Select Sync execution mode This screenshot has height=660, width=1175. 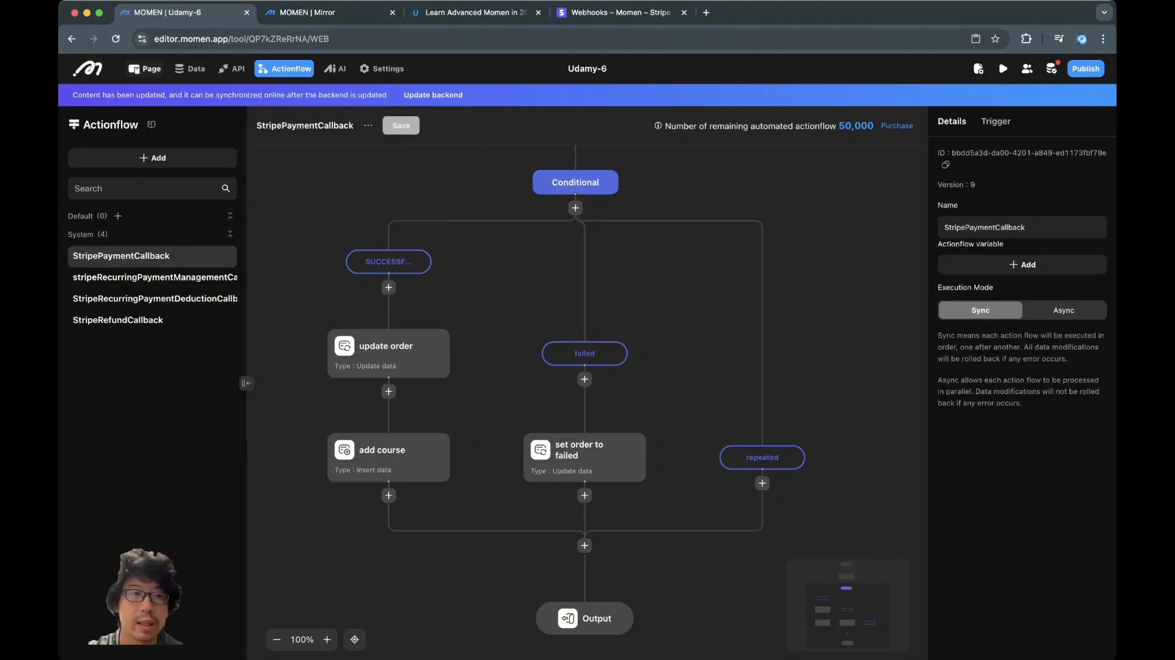tap(980, 310)
